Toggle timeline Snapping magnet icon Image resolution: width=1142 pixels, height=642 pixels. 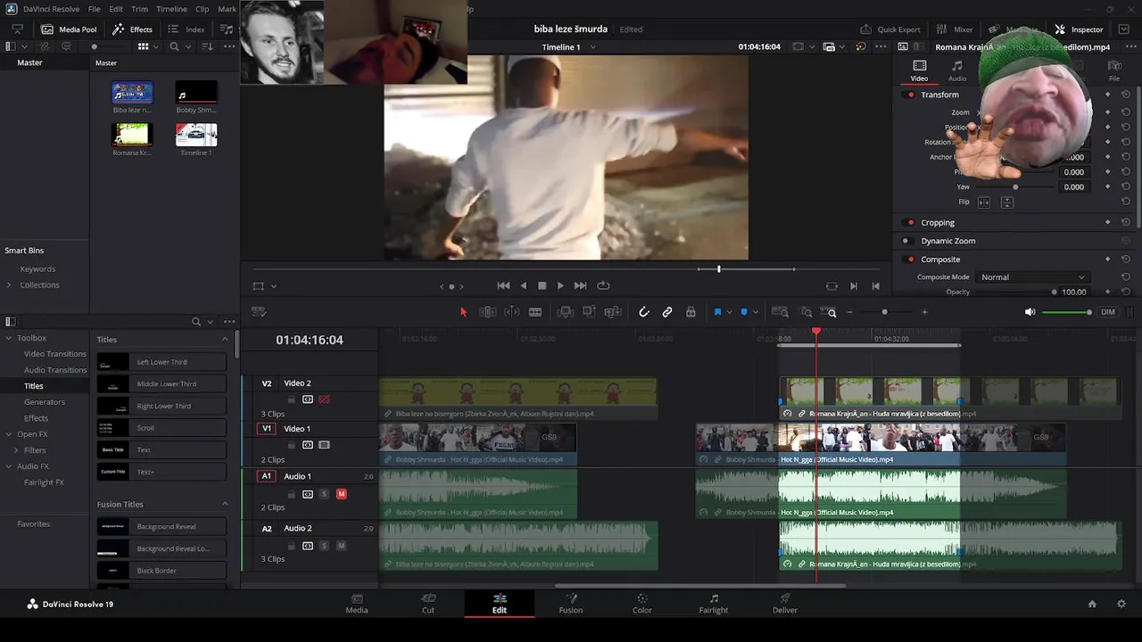click(x=644, y=312)
